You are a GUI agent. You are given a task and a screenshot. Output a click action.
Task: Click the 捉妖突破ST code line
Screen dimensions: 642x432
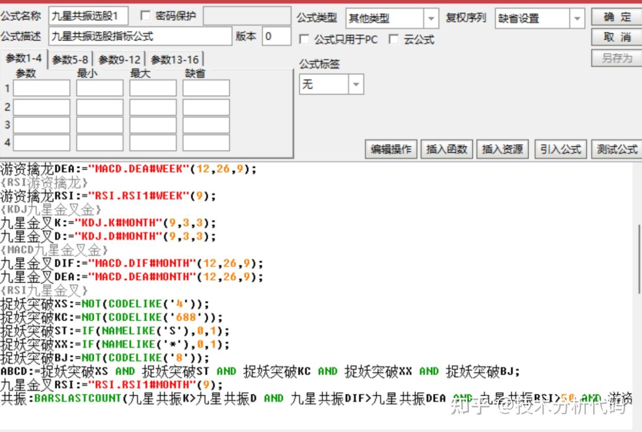115,331
